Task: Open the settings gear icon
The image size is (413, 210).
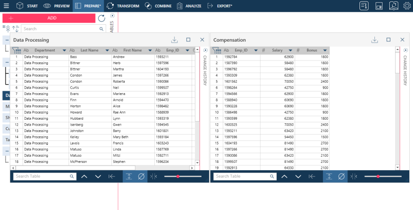Action: pyautogui.click(x=407, y=6)
